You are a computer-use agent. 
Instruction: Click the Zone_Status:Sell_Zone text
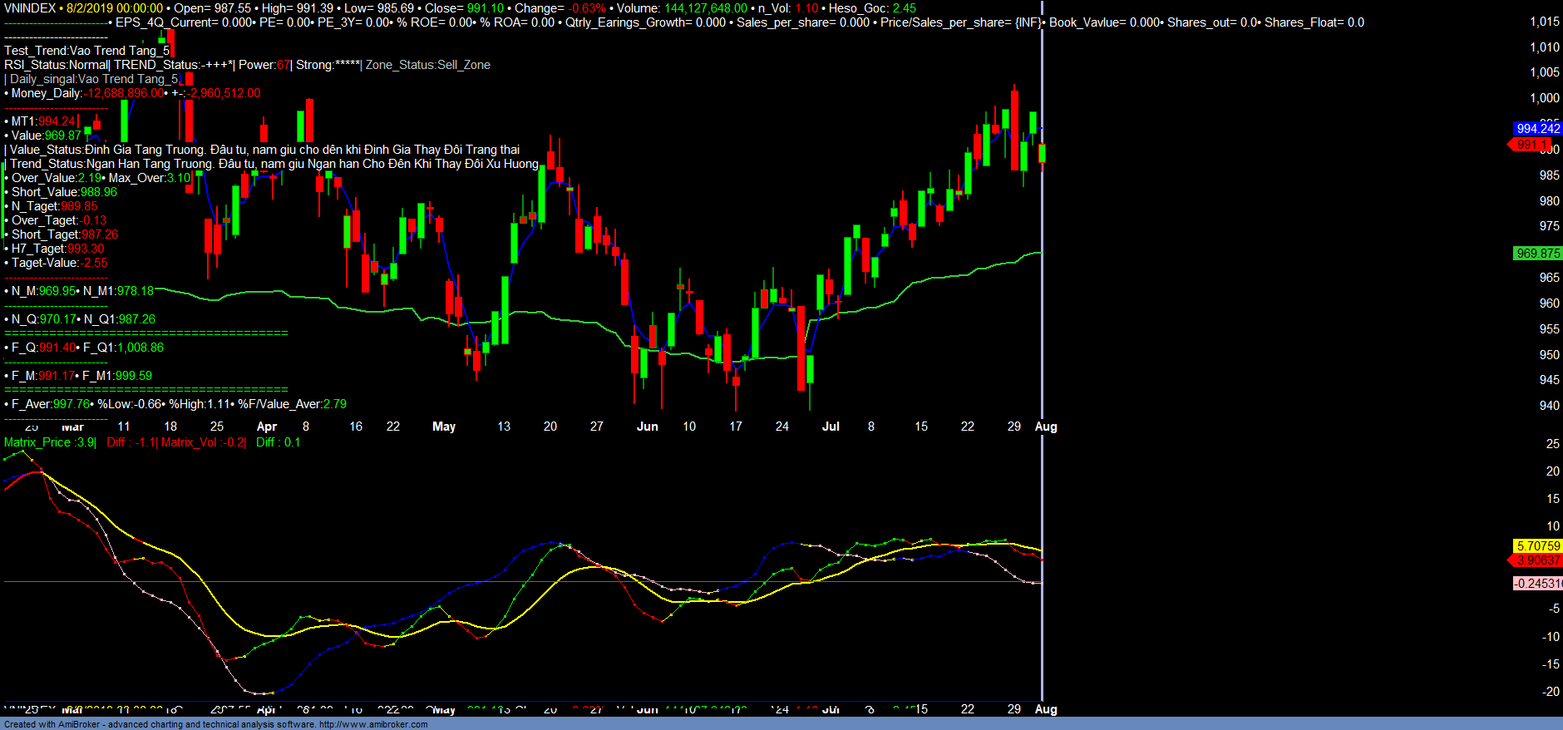pos(428,65)
